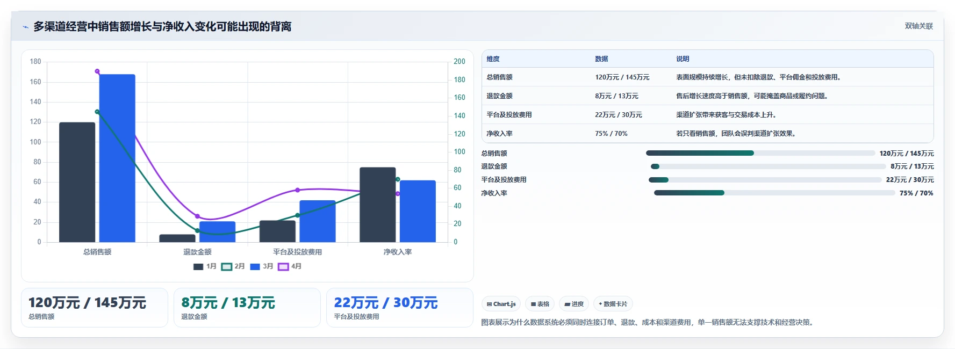Click the description 渠道扩张带来获客与交易成本上升
This screenshot has height=349, width=955.
coord(727,115)
